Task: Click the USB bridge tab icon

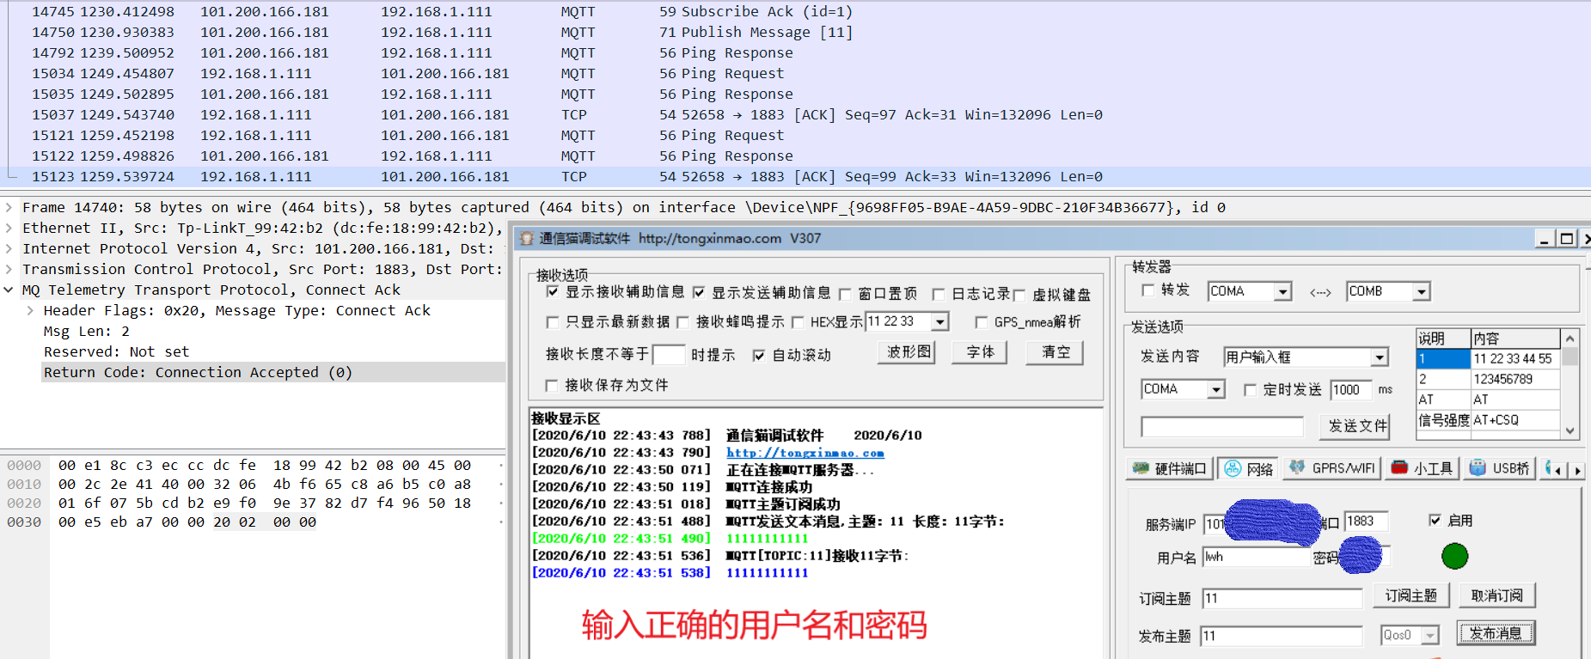Action: pos(1478,467)
